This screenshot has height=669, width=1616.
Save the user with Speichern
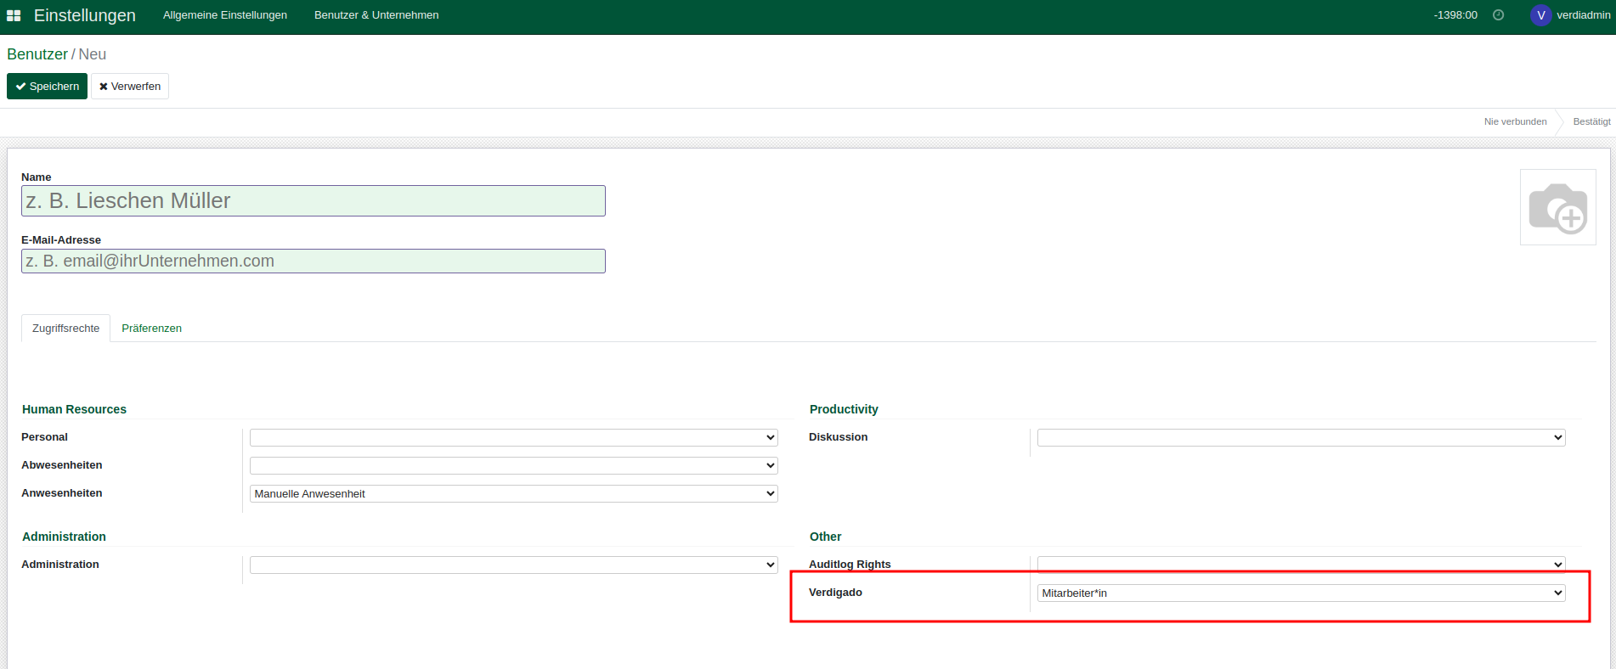(x=47, y=87)
